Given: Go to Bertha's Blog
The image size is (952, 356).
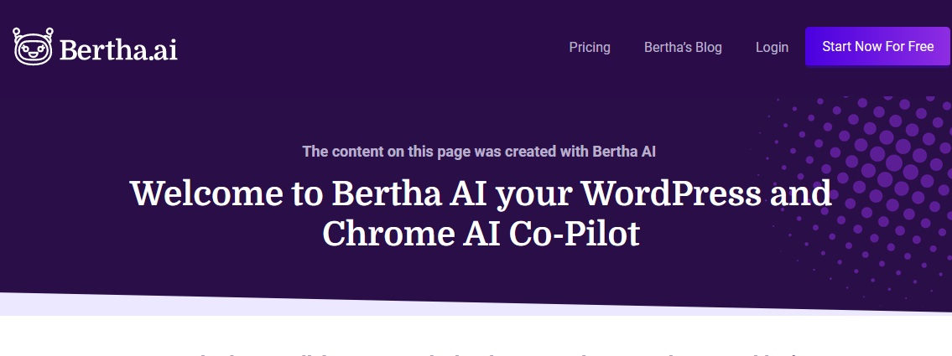Looking at the screenshot, I should 683,47.
